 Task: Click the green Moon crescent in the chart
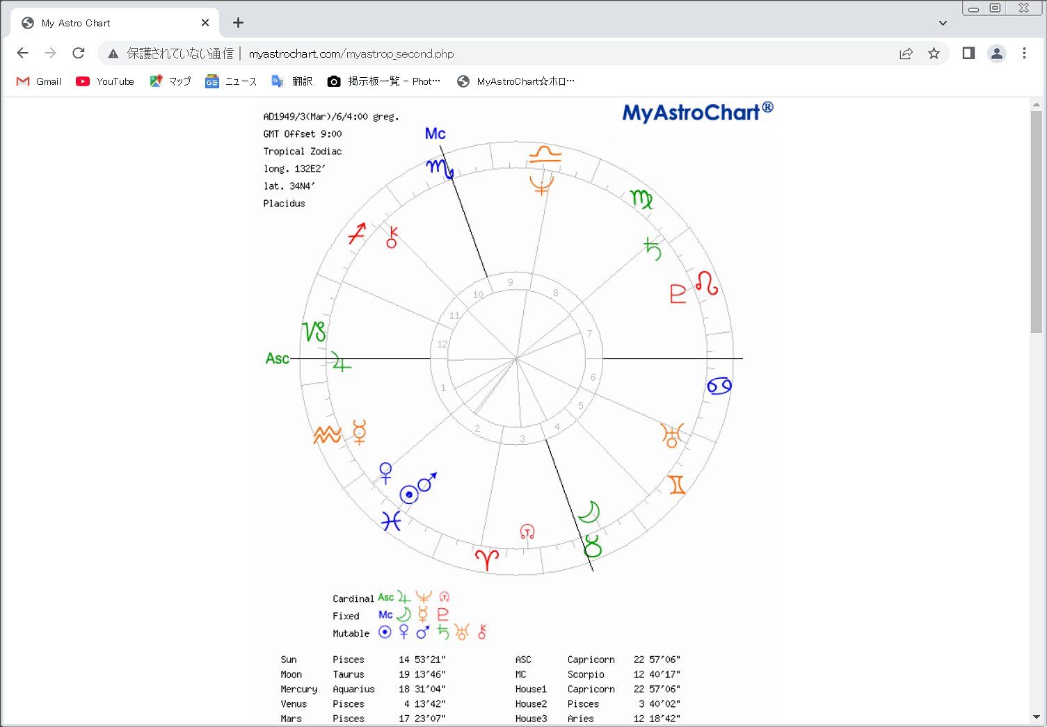click(589, 512)
